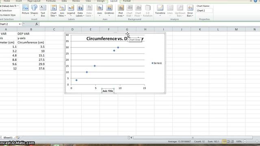
Task: Select column header M
Action: click(236, 29)
